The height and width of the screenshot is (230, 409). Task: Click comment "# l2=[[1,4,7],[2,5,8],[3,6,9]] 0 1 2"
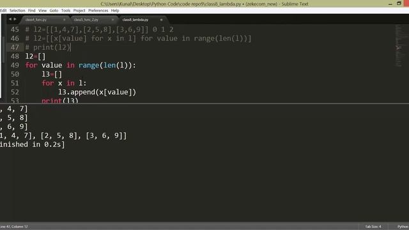[x=100, y=29]
